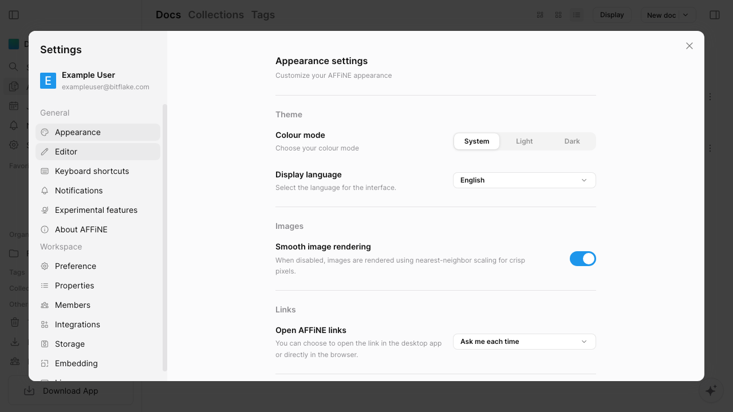
Task: Click the Appearance palette icon
Action: coord(45,132)
